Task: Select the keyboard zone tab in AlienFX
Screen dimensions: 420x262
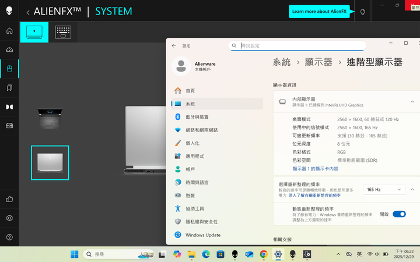Action: [x=63, y=32]
